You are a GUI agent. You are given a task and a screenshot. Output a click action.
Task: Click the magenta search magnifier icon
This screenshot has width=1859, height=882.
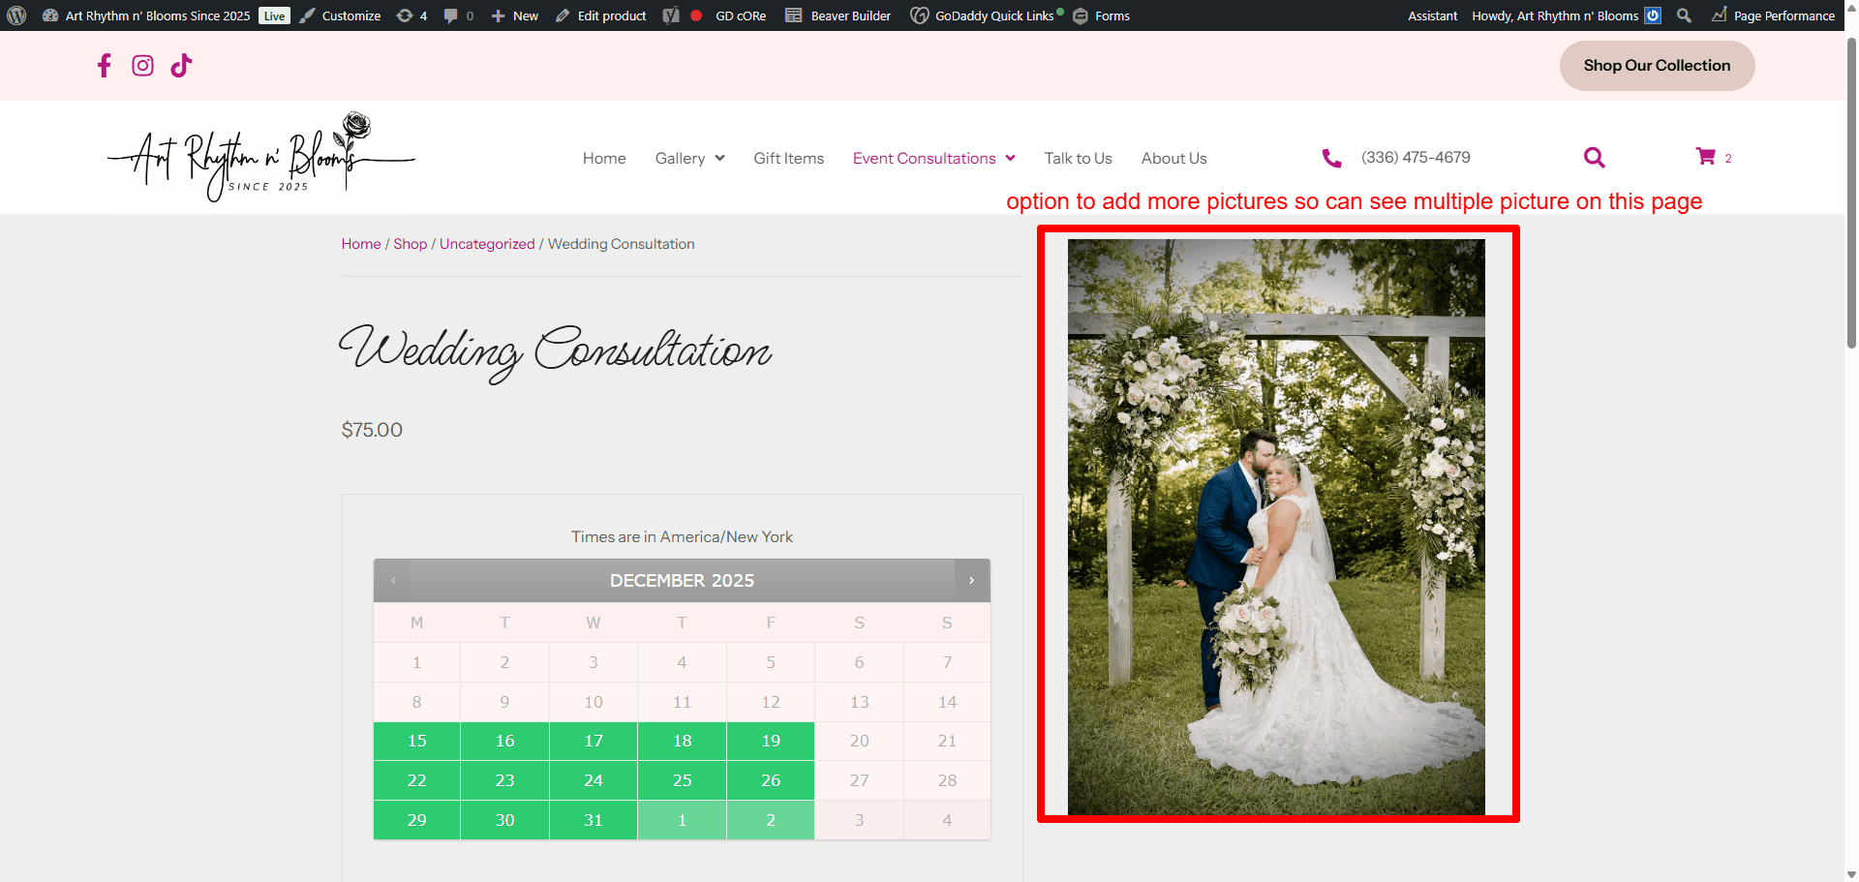1594,158
